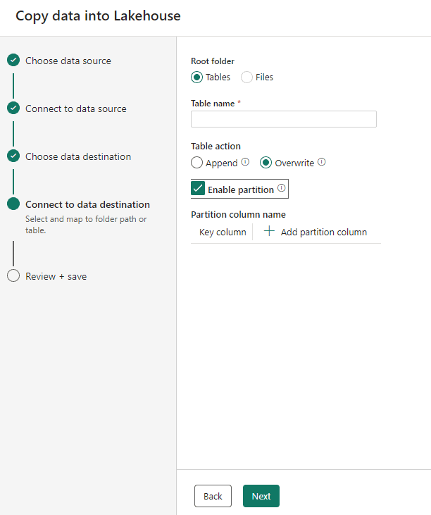Click the Table name input field
This screenshot has height=515, width=431.
(284, 119)
